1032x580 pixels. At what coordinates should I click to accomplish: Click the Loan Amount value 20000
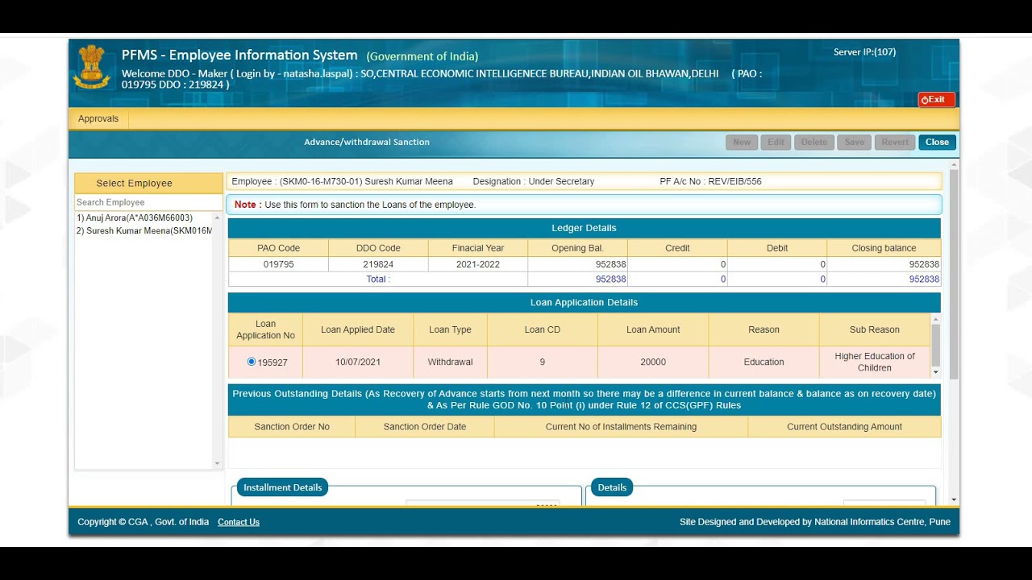pos(653,362)
